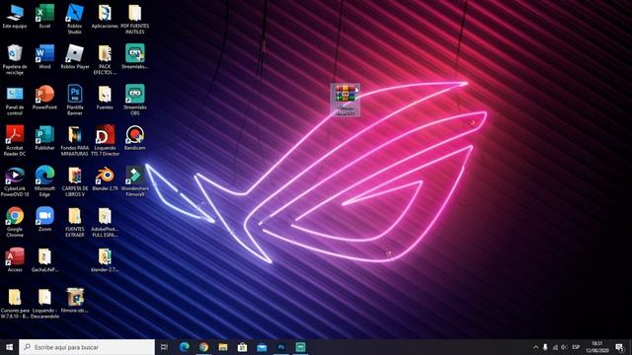632x355 pixels.
Task: Switch to Streamlabs OBS in the taskbar
Action: tap(300, 347)
